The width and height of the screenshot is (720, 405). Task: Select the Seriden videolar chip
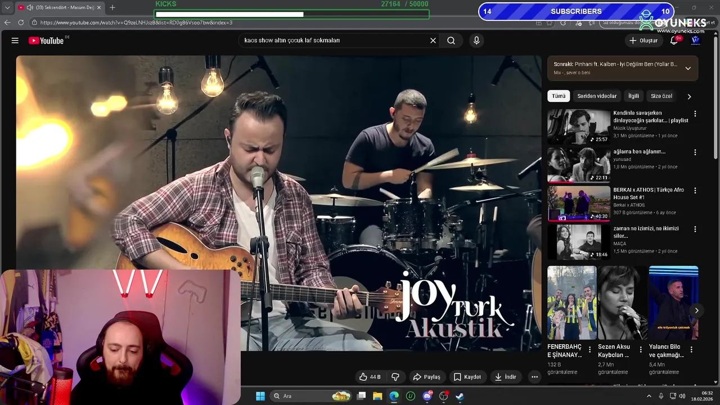597,96
